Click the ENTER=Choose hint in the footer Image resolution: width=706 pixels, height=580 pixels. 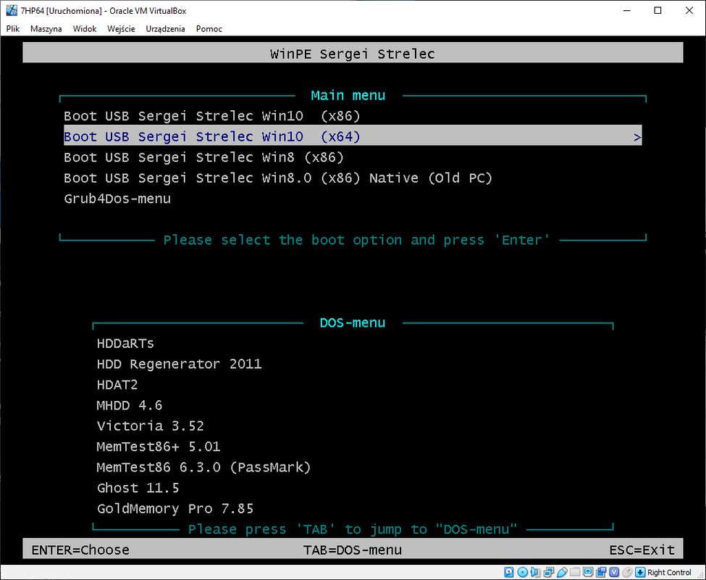click(80, 550)
